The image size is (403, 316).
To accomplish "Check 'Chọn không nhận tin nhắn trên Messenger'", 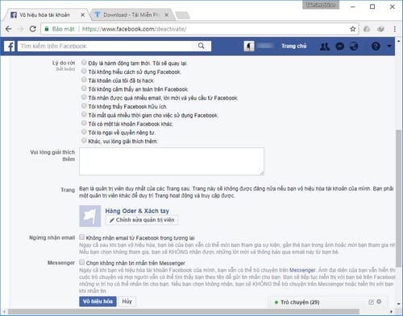I will point(82,262).
